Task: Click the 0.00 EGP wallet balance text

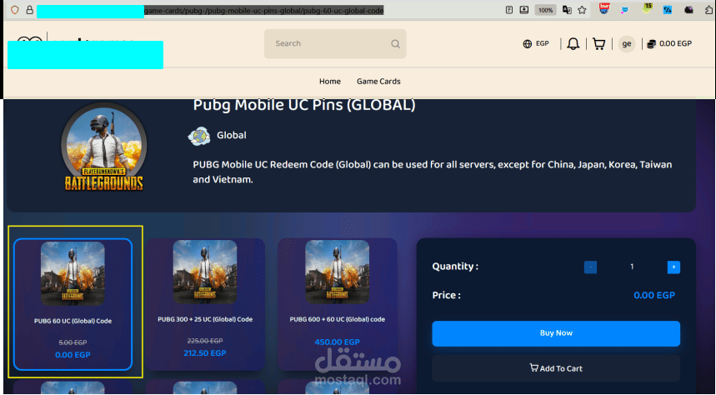Action: [675, 44]
